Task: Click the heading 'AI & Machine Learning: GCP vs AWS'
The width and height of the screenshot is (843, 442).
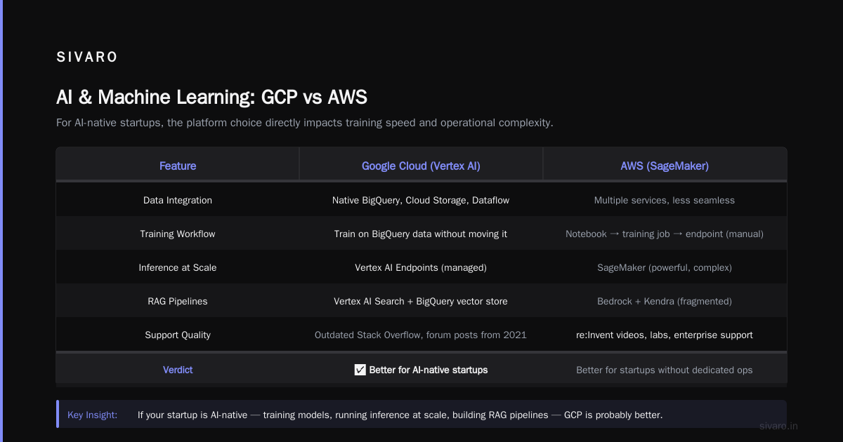Action: coord(211,97)
